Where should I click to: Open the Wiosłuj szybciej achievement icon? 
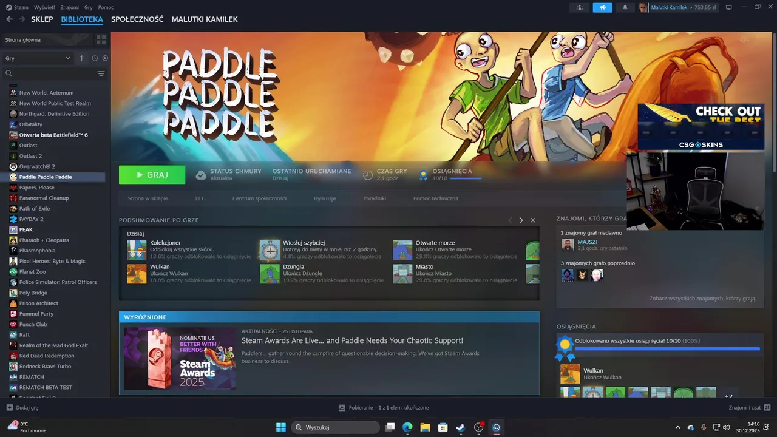pyautogui.click(x=270, y=249)
